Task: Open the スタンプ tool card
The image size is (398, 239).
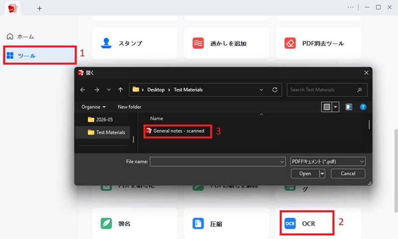Action: tap(134, 43)
